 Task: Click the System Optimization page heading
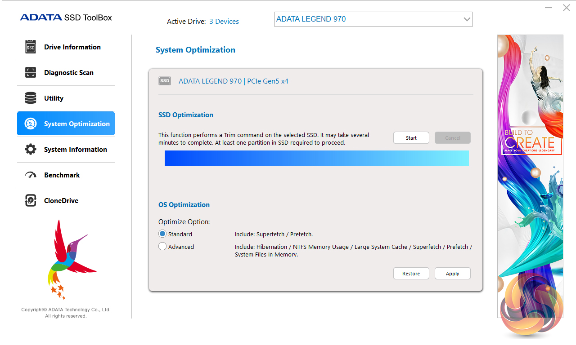click(195, 50)
